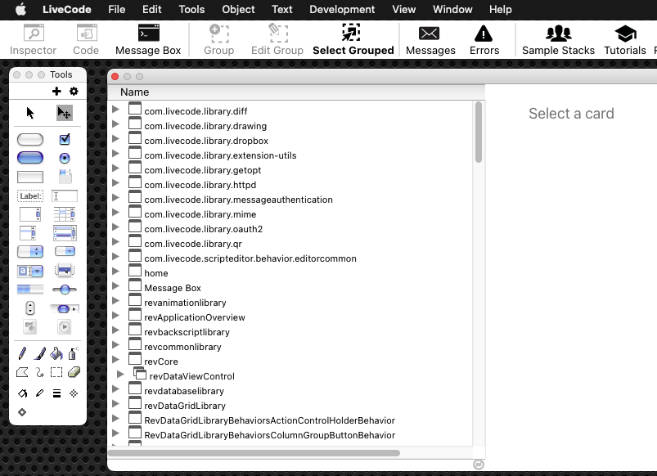Expand the home stack disclosure triangle

point(115,272)
